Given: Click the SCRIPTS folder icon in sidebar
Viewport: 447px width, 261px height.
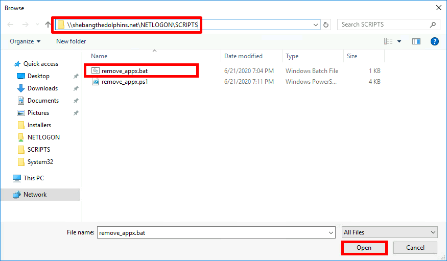Looking at the screenshot, I should 21,150.
